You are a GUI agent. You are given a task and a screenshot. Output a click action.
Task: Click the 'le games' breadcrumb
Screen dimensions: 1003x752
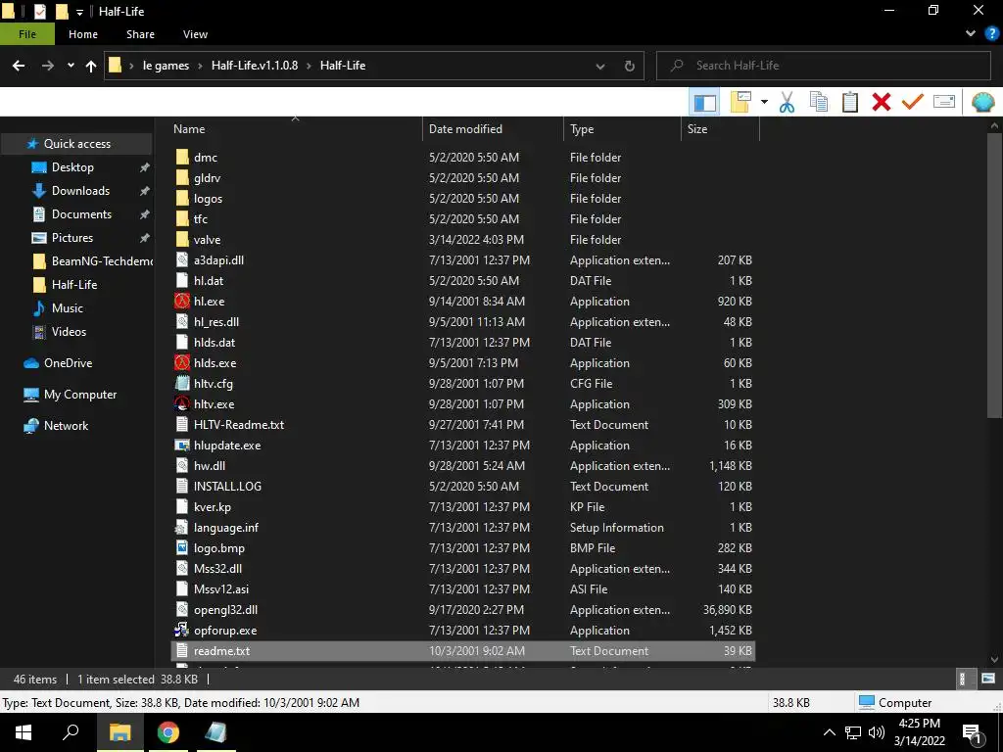point(166,66)
